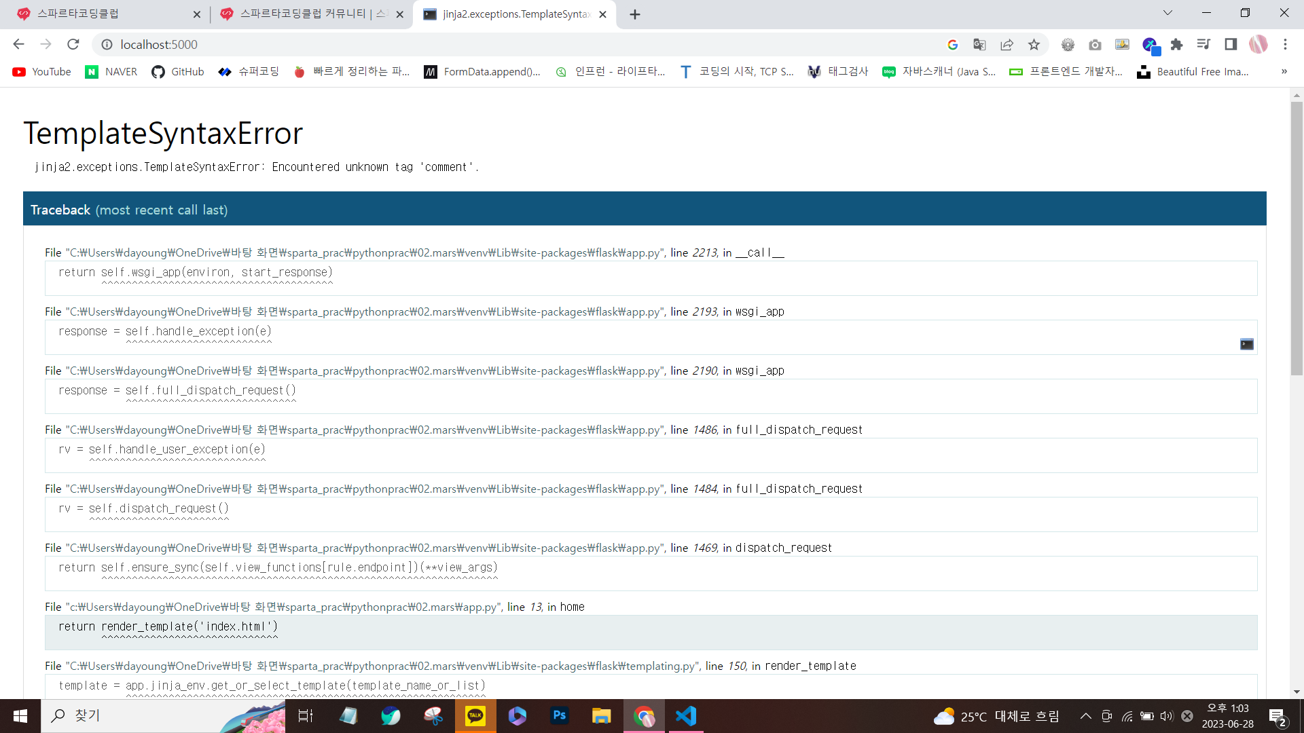Open 태그검사 bookmark
Viewport: 1304px width, 733px height.
tap(838, 72)
